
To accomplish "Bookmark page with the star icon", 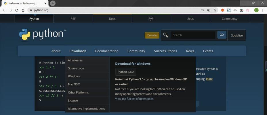I will (x=215, y=10).
